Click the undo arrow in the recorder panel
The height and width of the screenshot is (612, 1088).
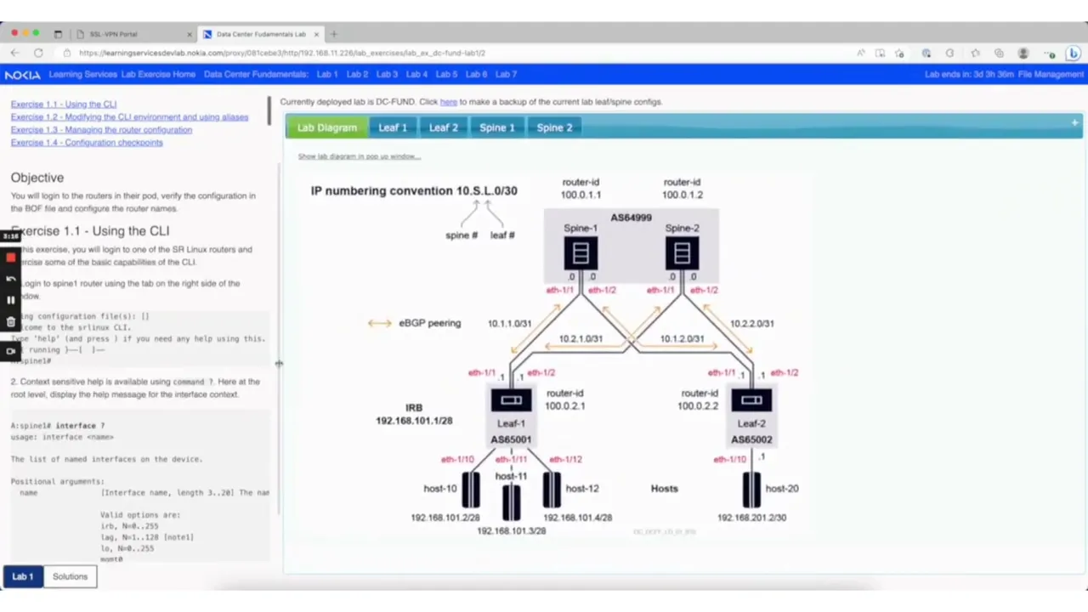click(x=11, y=279)
